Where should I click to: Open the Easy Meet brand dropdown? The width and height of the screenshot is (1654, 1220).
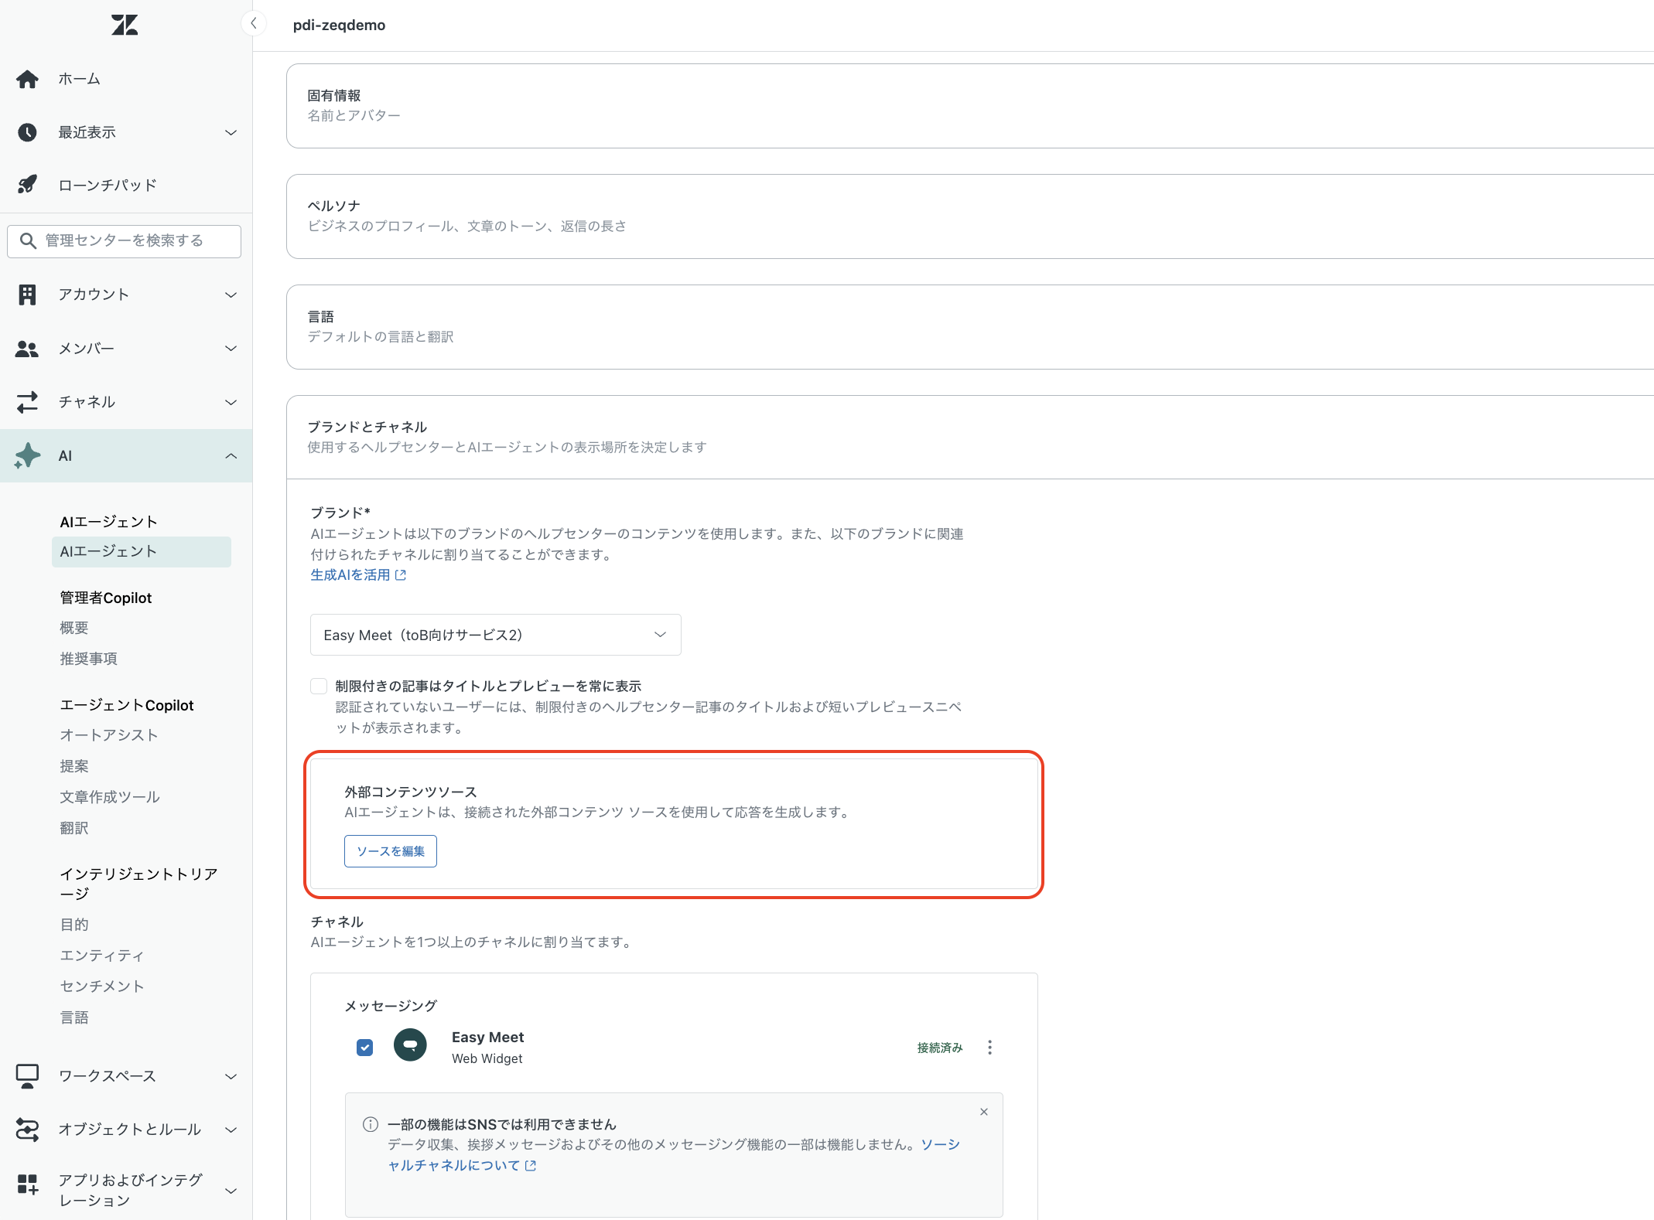495,635
